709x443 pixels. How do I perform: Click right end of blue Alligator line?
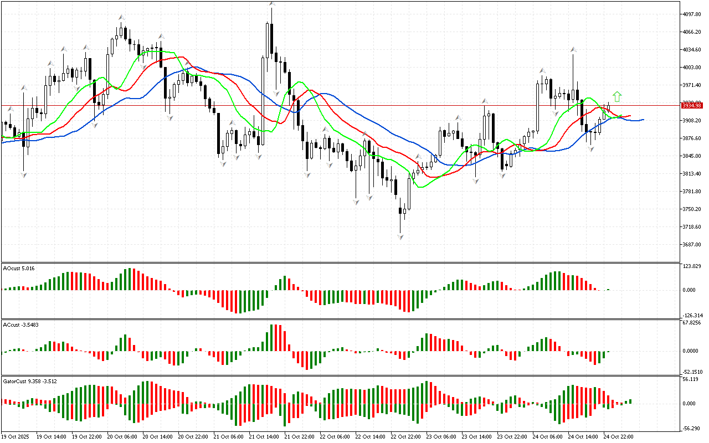click(643, 119)
